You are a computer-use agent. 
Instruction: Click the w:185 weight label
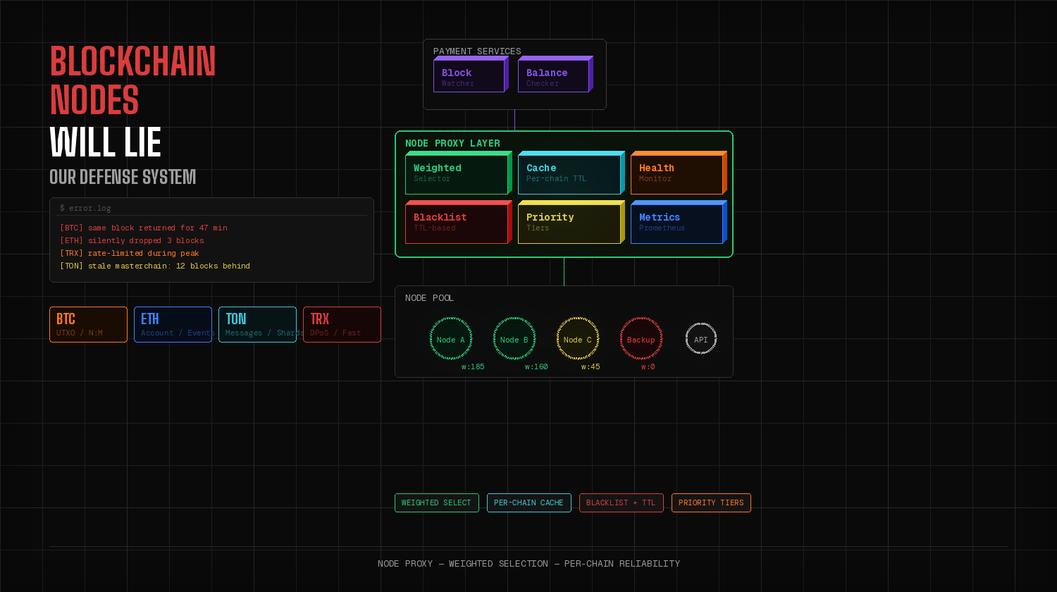pos(473,366)
